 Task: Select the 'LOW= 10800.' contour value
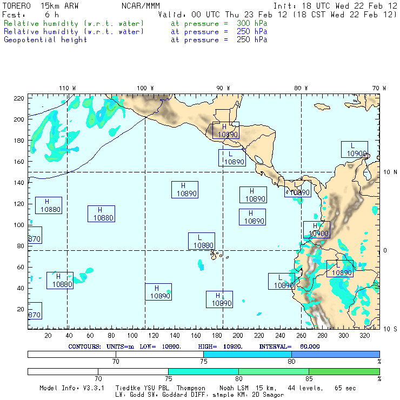point(160,346)
